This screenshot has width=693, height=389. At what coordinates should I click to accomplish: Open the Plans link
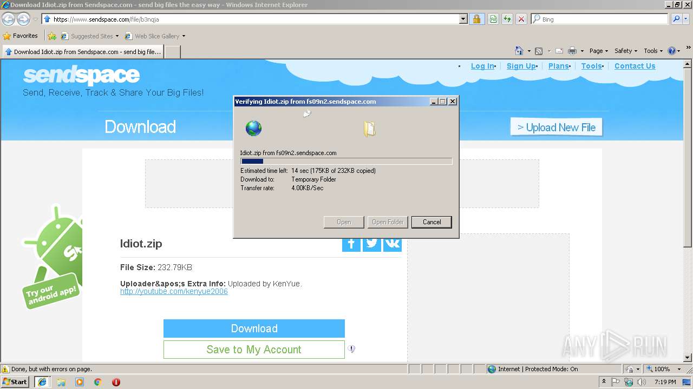click(558, 66)
